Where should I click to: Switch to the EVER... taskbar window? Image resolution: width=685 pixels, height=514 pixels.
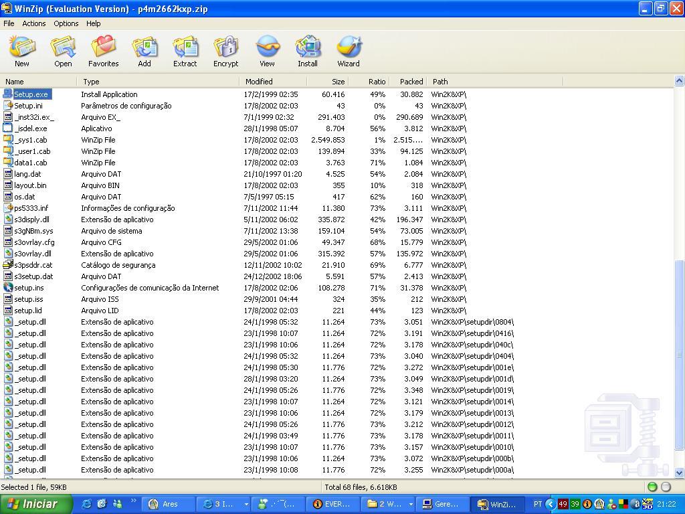334,505
